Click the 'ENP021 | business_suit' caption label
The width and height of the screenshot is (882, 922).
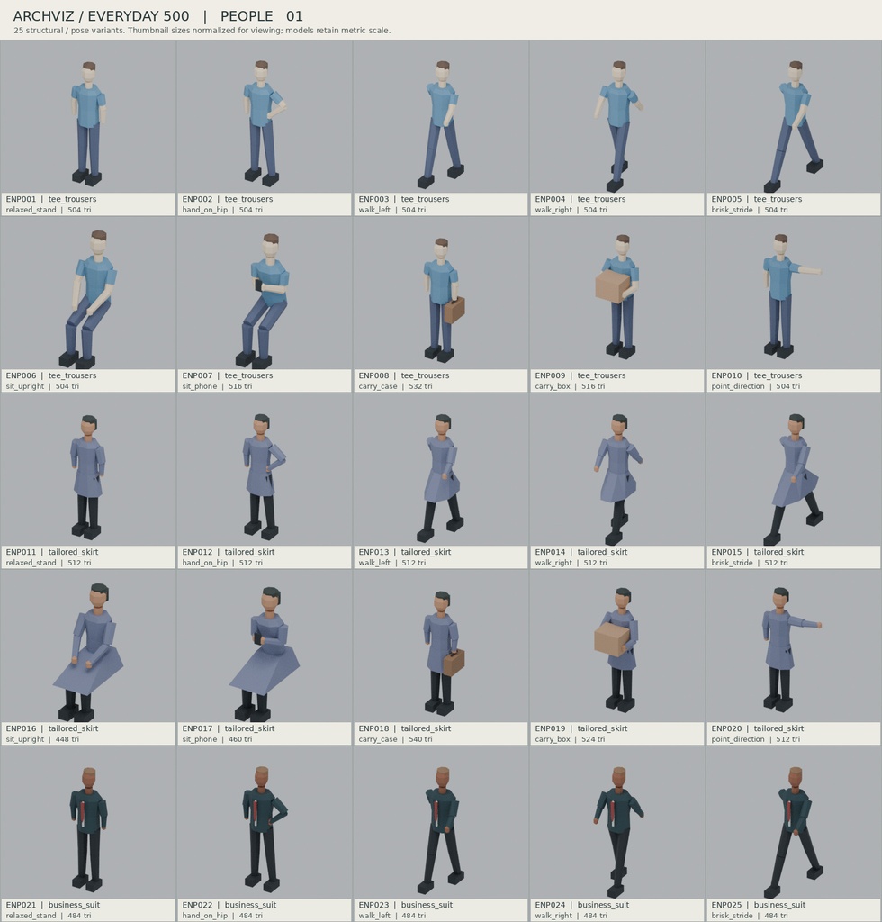click(53, 905)
